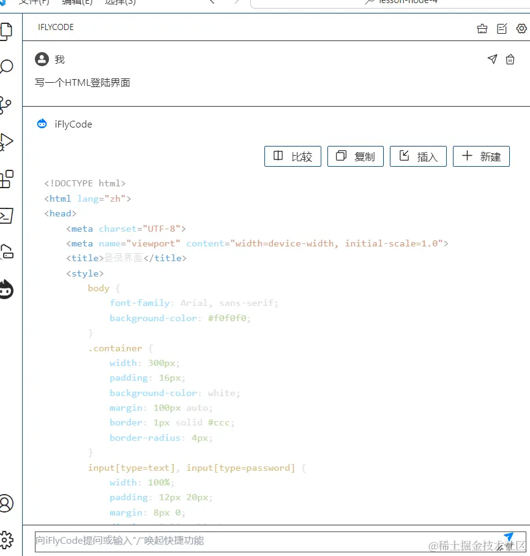Resend my message with the paper plane icon
Screen dimensions: 530x556
coord(493,59)
